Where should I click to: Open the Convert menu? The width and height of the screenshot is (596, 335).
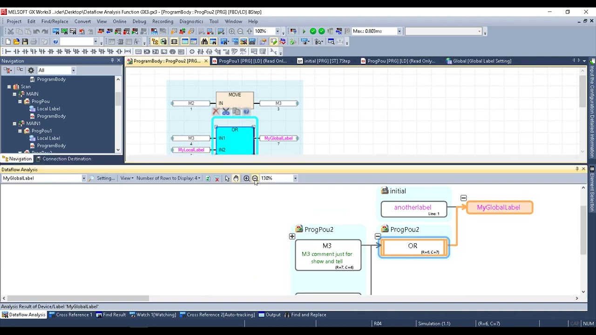coord(82,21)
